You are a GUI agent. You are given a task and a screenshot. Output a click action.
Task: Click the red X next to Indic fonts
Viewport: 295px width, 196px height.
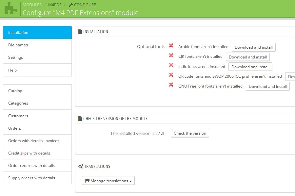pyautogui.click(x=171, y=65)
